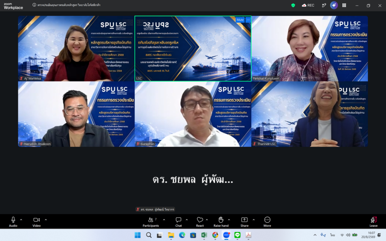Open File Explorer from taskbar
This screenshot has width=386, height=241.
[x=171, y=235]
